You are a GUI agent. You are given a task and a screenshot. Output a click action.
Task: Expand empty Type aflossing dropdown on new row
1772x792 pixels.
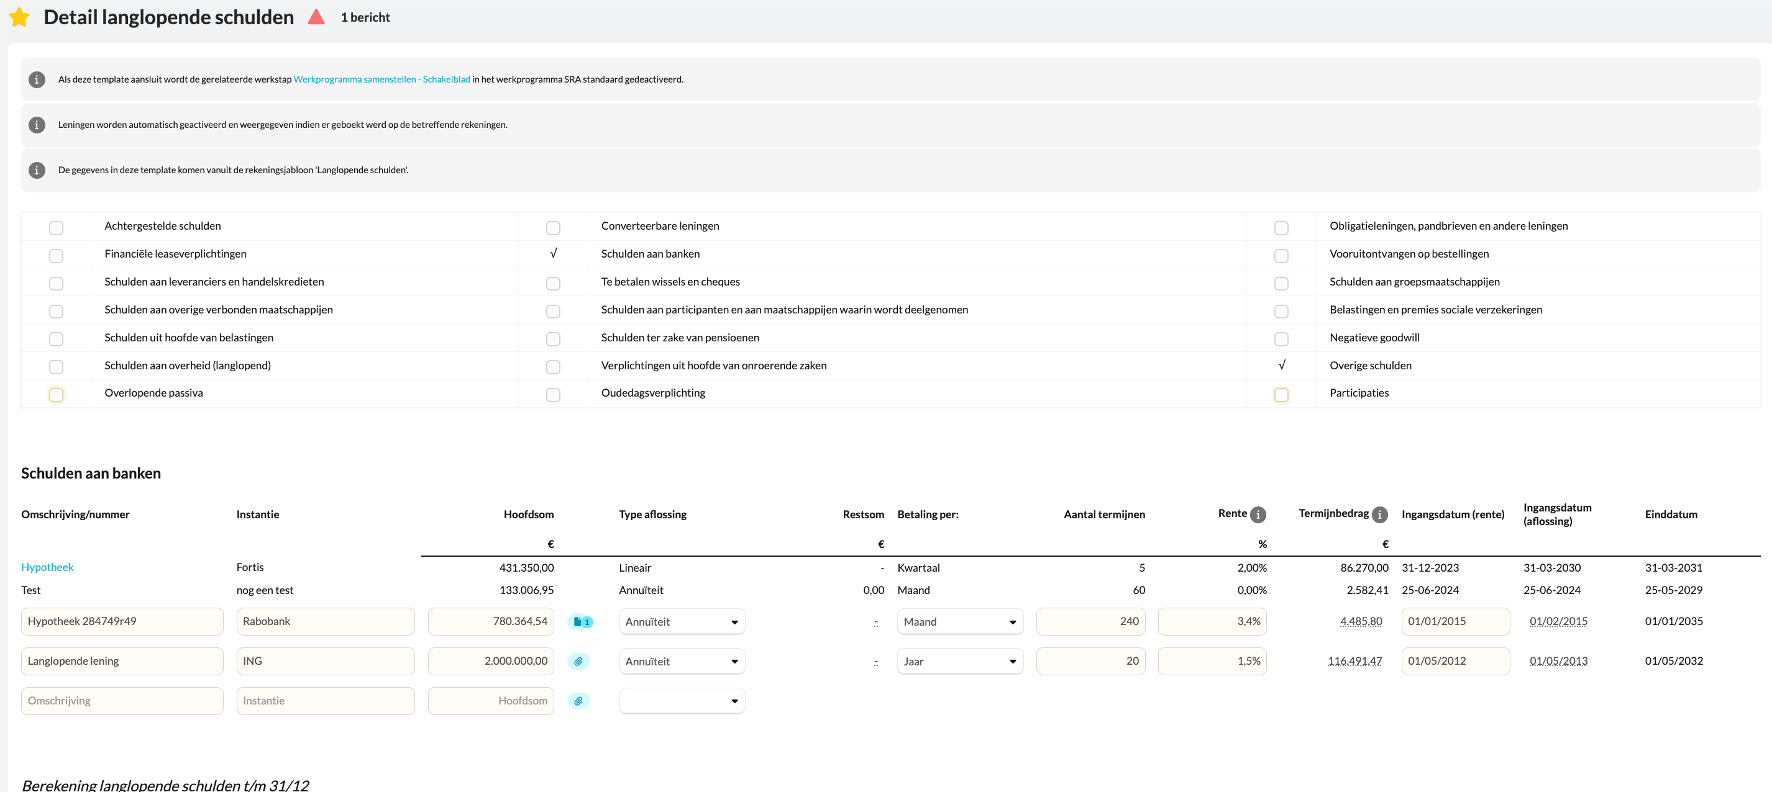(x=681, y=701)
